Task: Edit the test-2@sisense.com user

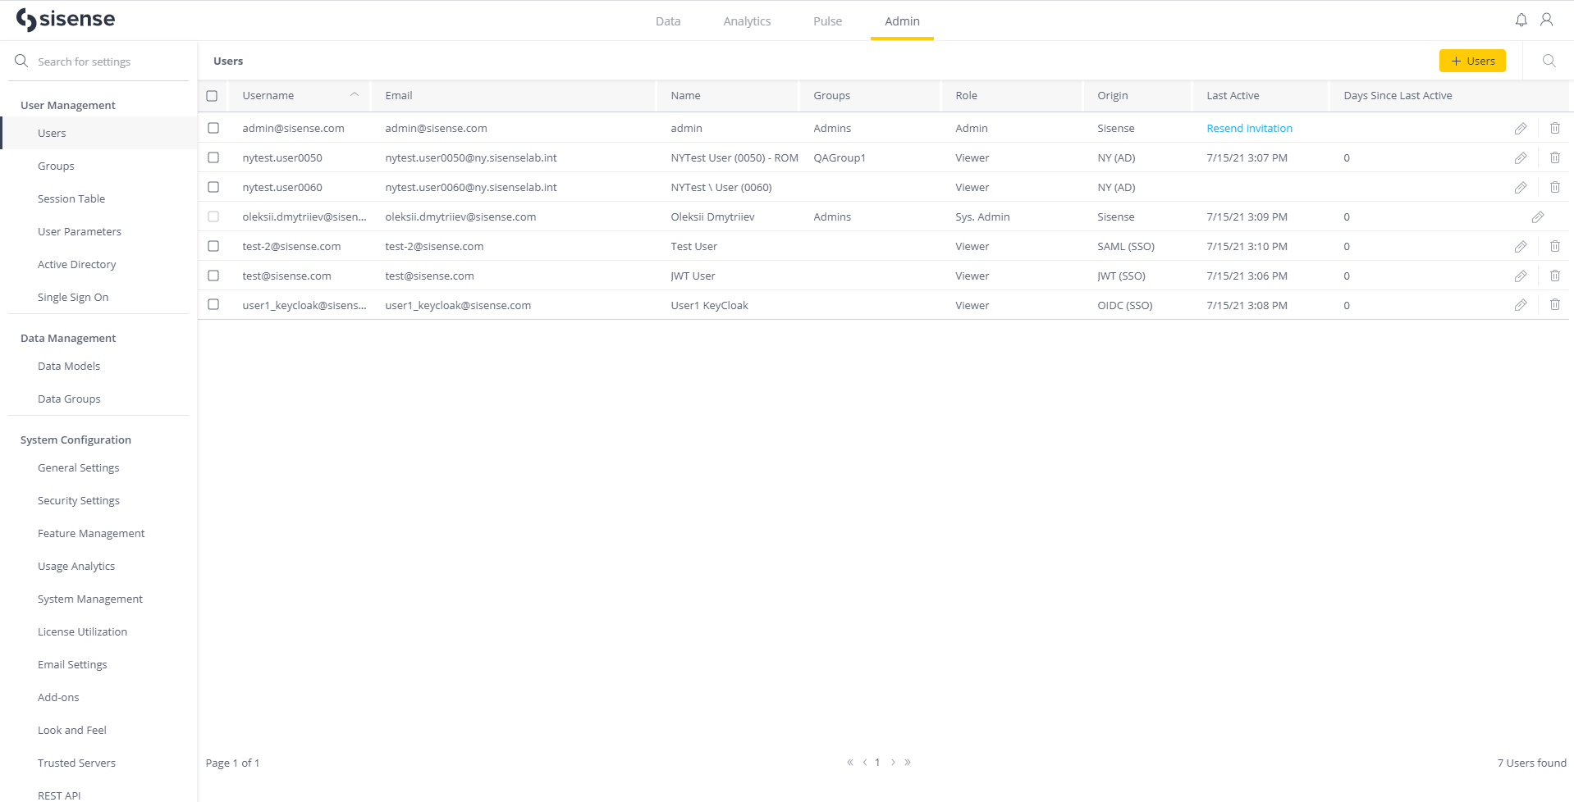Action: tap(1521, 246)
